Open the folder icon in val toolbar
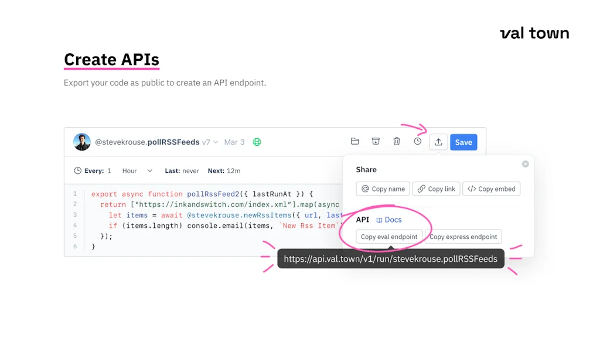The image size is (600, 359). [x=354, y=142]
